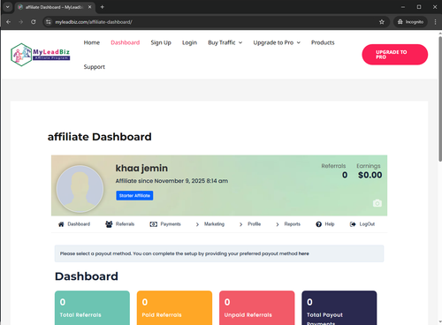Screen dimensions: 442x325
Task: Click the Total Payout dark card
Action: tap(339, 307)
